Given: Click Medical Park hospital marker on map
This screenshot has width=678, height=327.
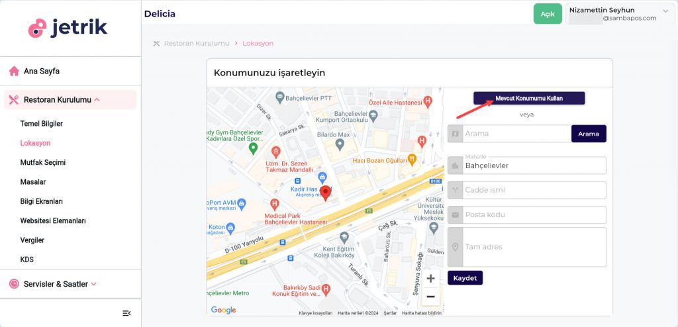Looking at the screenshot, I should click(275, 204).
